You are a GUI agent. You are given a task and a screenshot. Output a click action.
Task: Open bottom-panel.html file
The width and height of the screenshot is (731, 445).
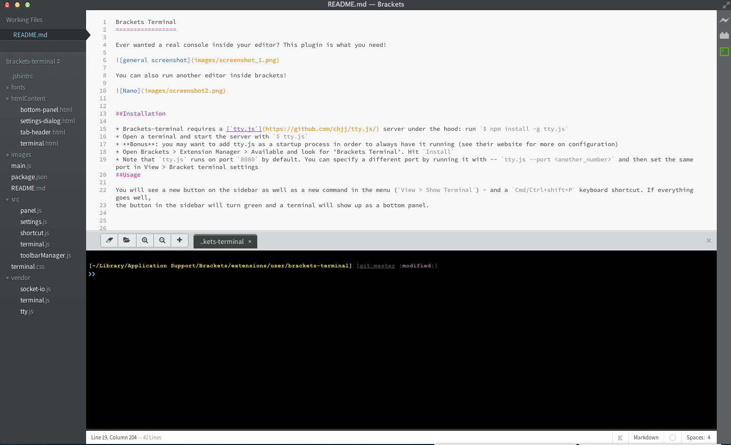coord(46,110)
